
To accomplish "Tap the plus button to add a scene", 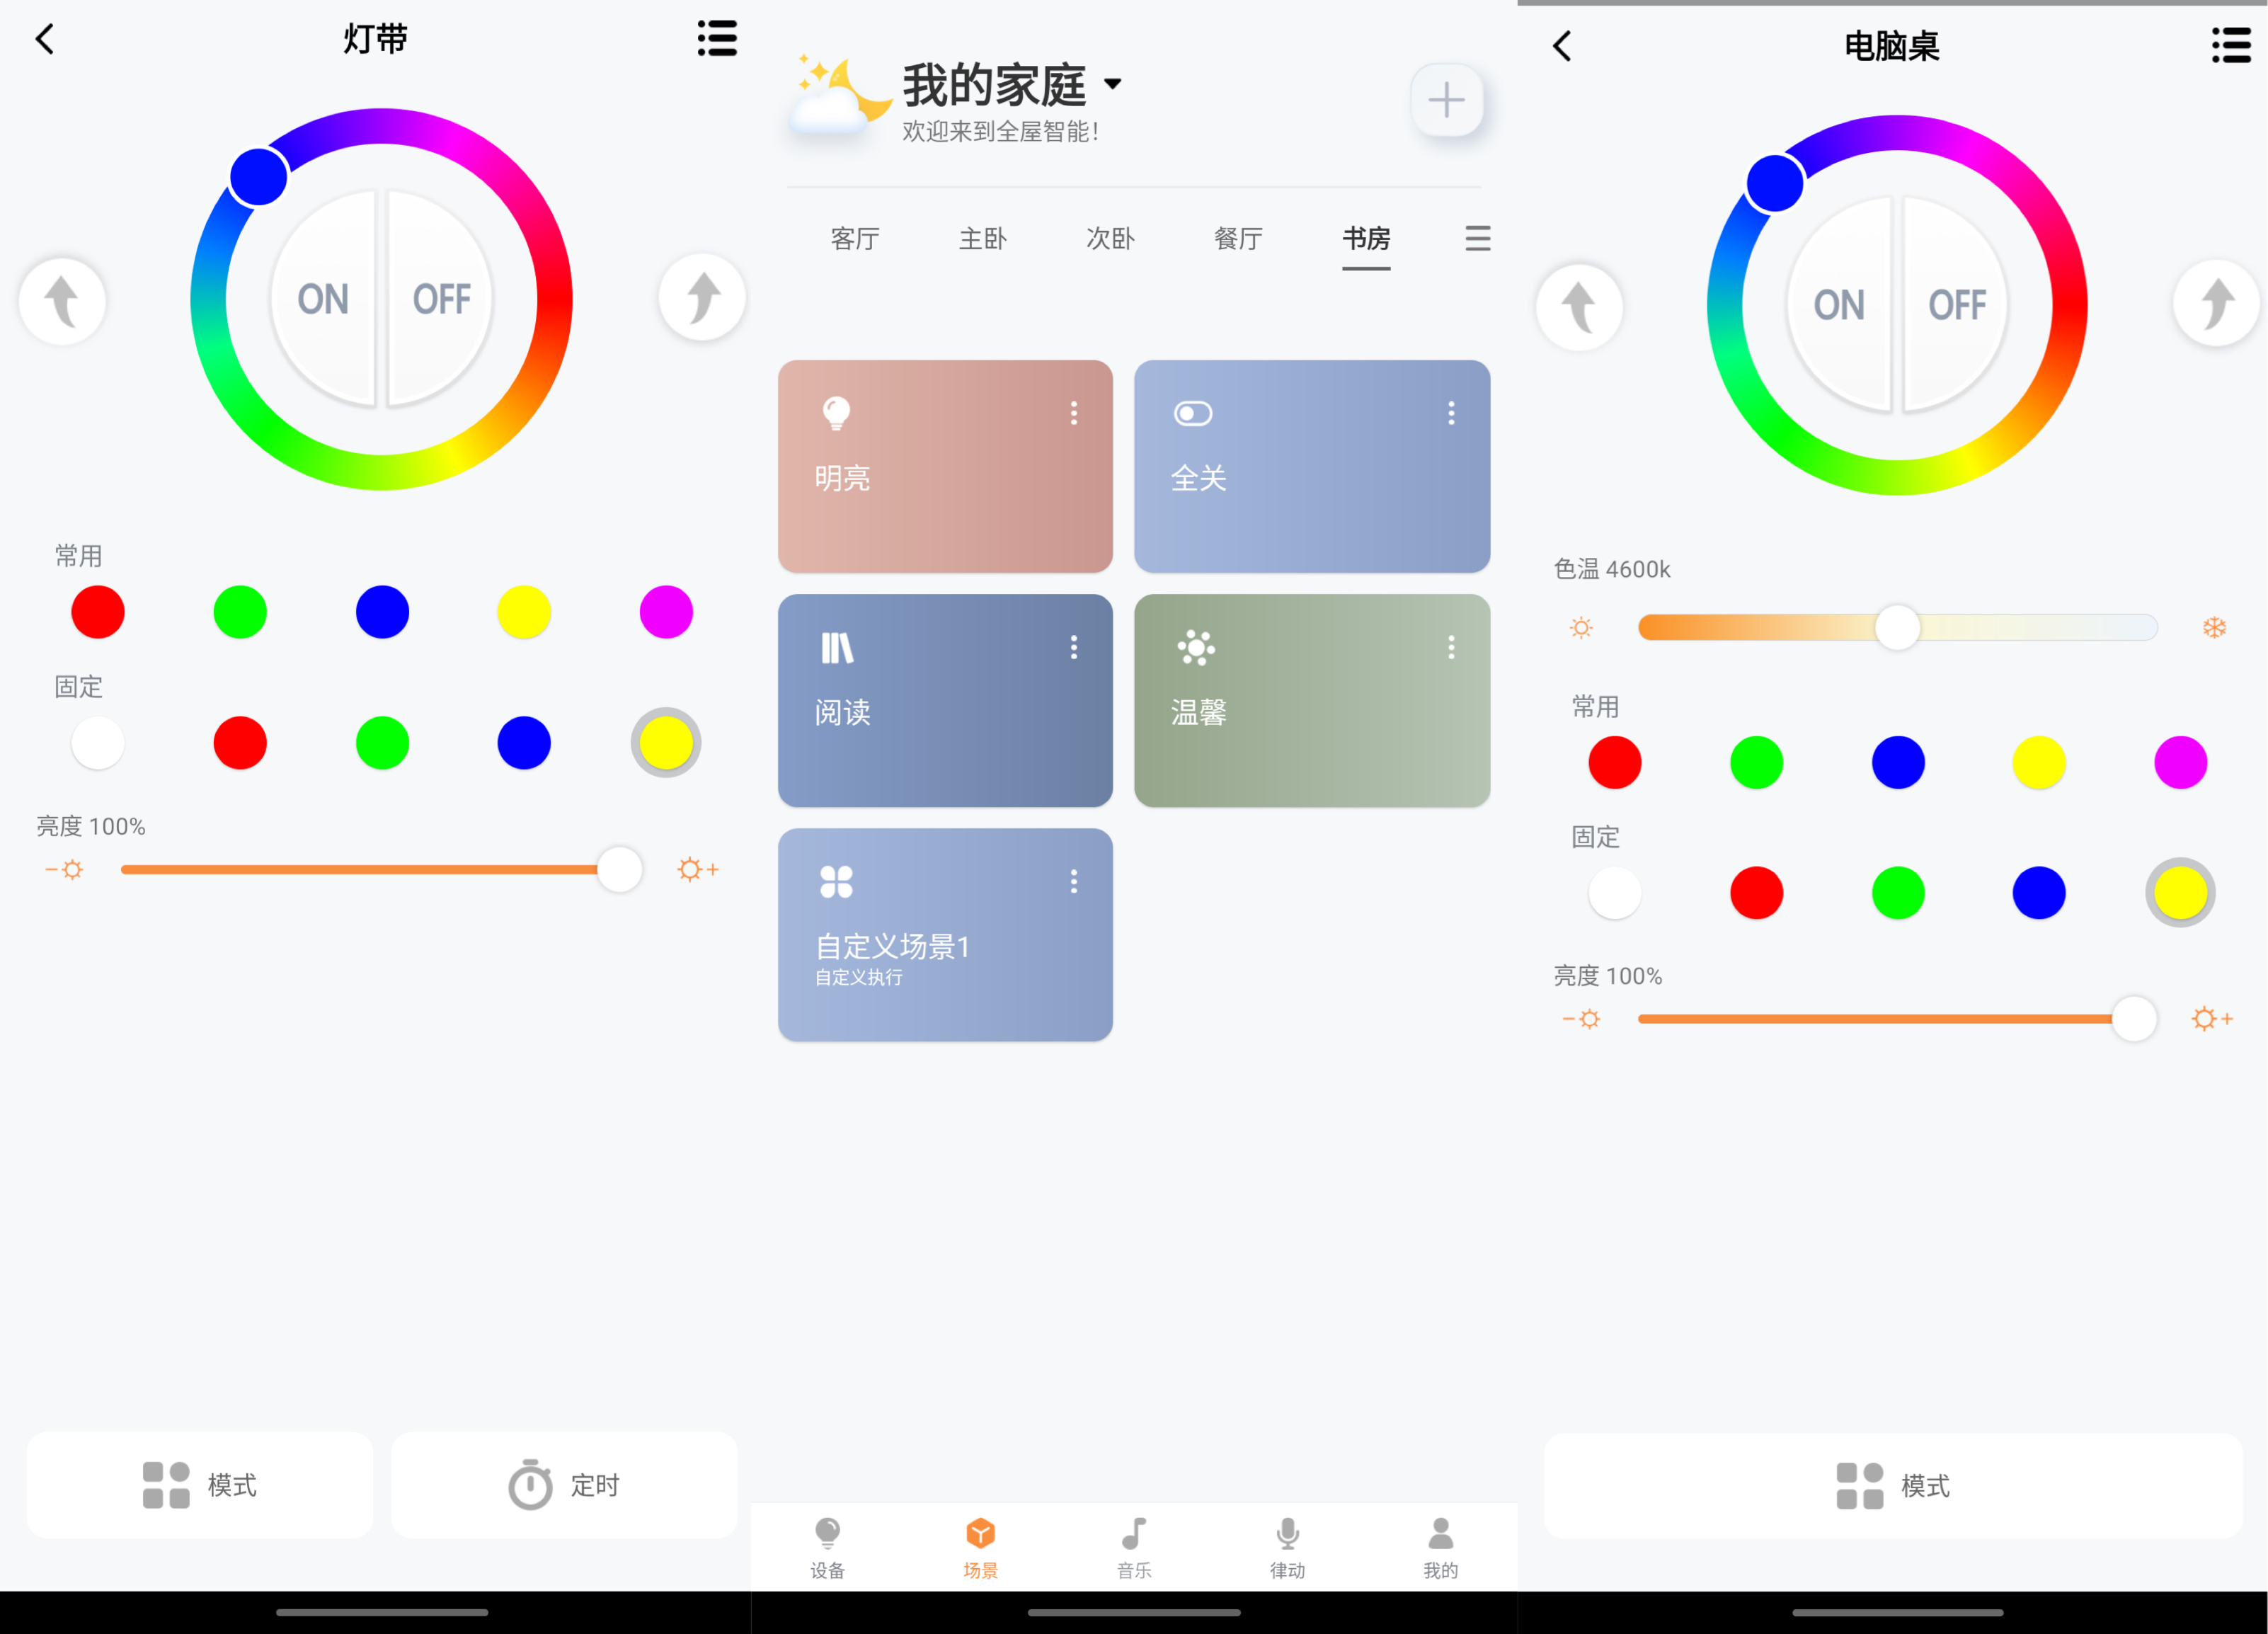I will [1447, 99].
